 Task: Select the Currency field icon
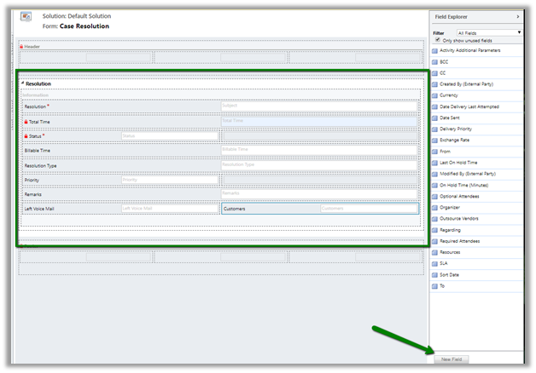coord(435,95)
